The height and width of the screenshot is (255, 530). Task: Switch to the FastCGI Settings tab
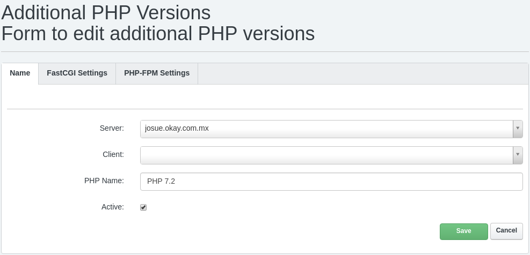click(x=77, y=73)
